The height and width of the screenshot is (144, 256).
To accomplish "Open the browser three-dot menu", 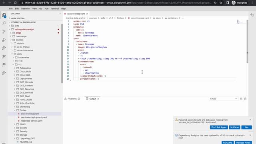I will point(252,3).
